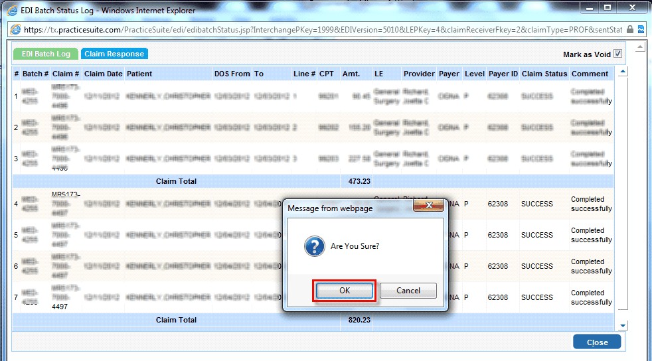This screenshot has width=652, height=361.
Task: Click the Close button at bottom right
Action: click(x=596, y=342)
